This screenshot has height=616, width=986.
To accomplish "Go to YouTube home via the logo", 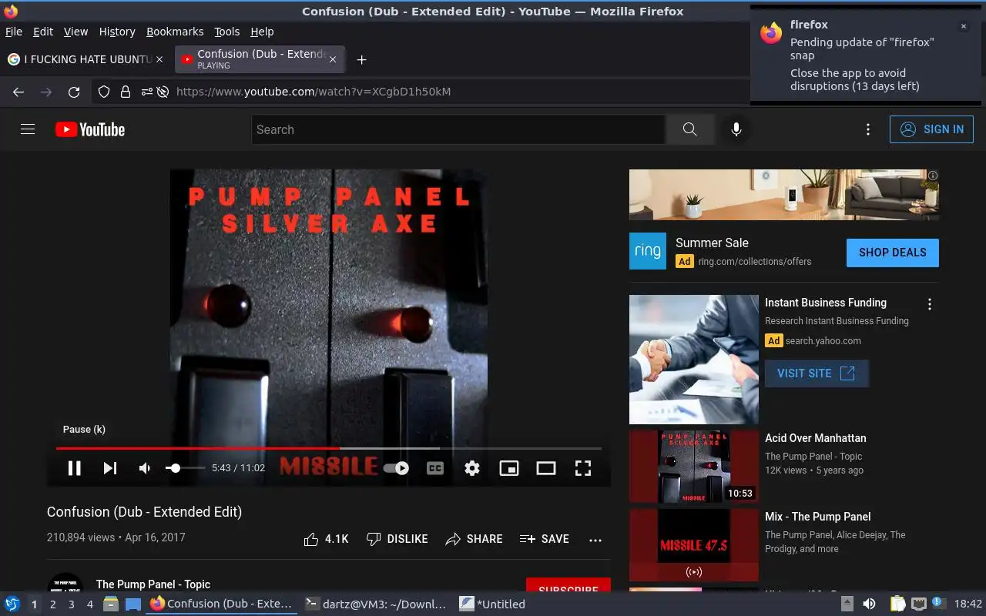I will [x=90, y=129].
